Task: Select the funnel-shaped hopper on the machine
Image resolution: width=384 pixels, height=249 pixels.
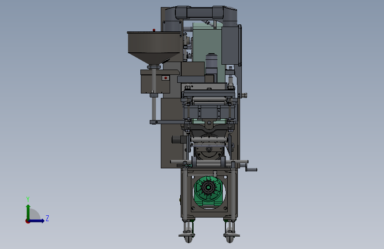Action: (x=154, y=48)
